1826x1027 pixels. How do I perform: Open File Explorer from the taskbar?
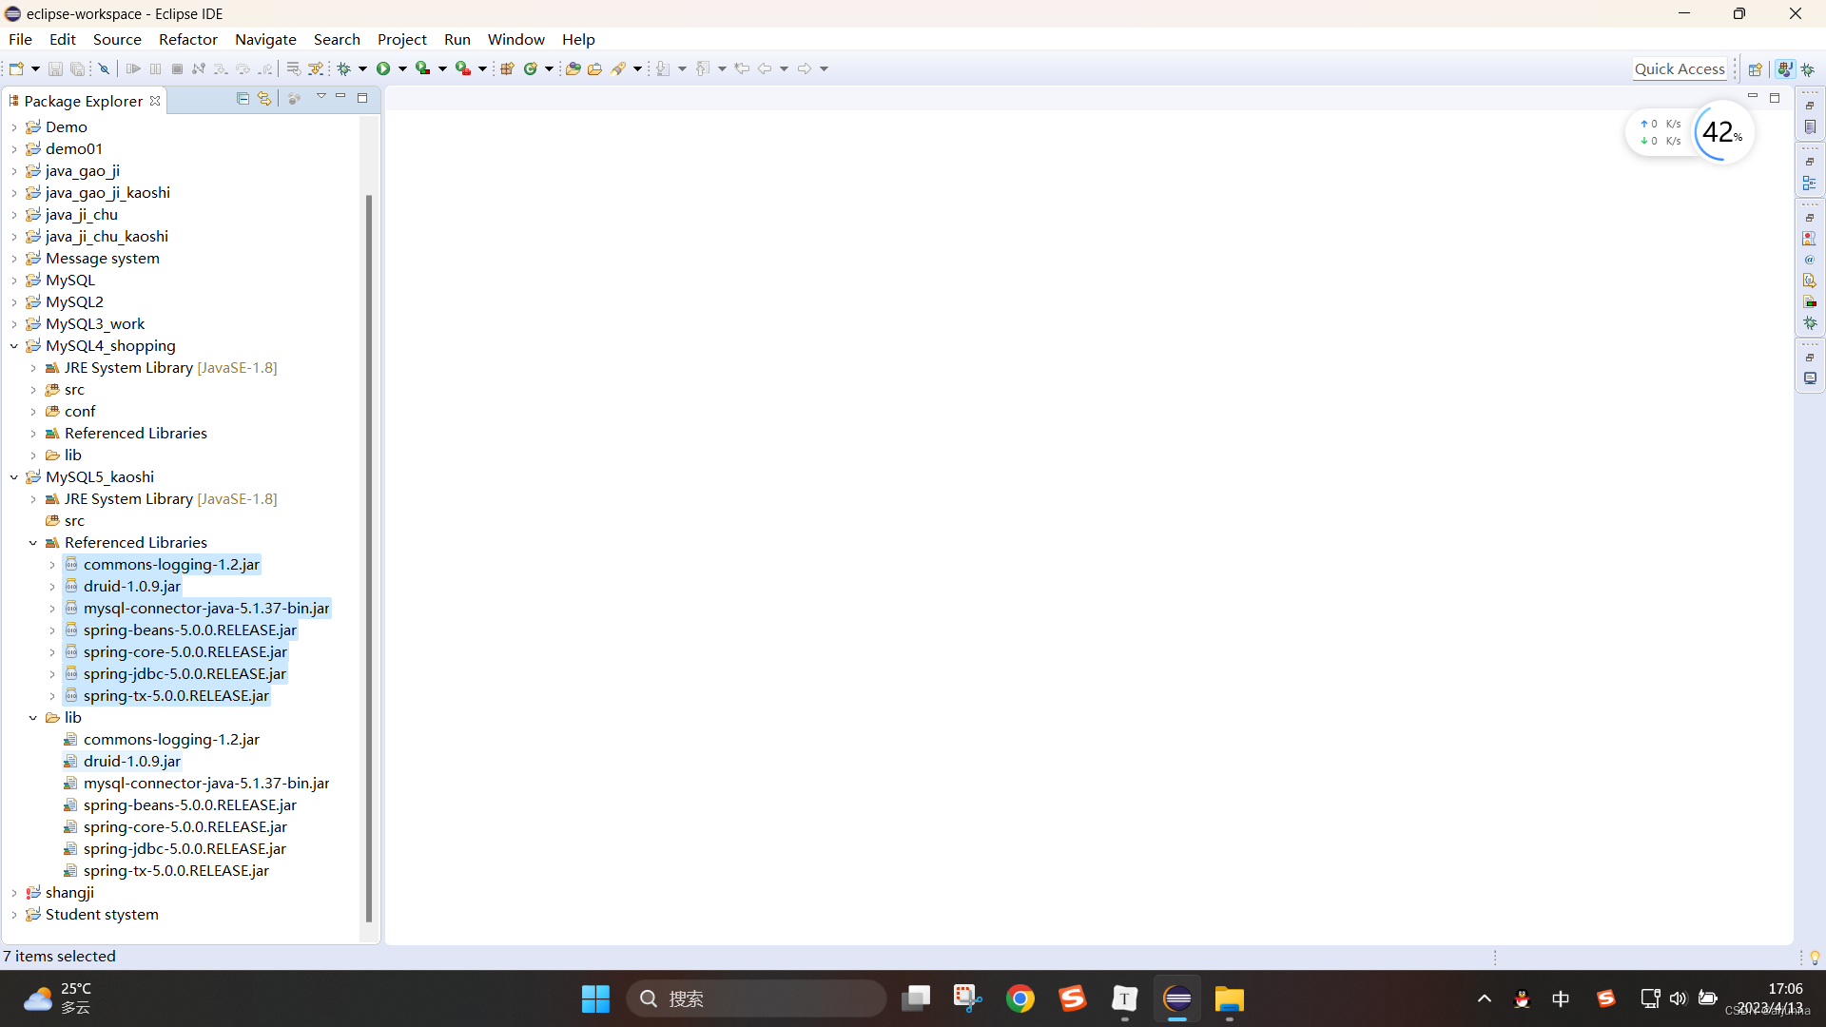[x=1229, y=998]
